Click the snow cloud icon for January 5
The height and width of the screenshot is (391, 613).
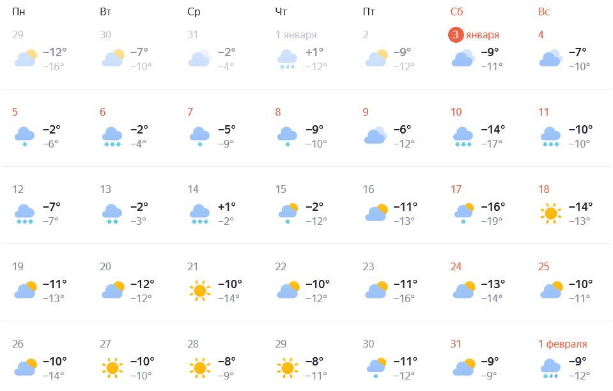click(24, 136)
